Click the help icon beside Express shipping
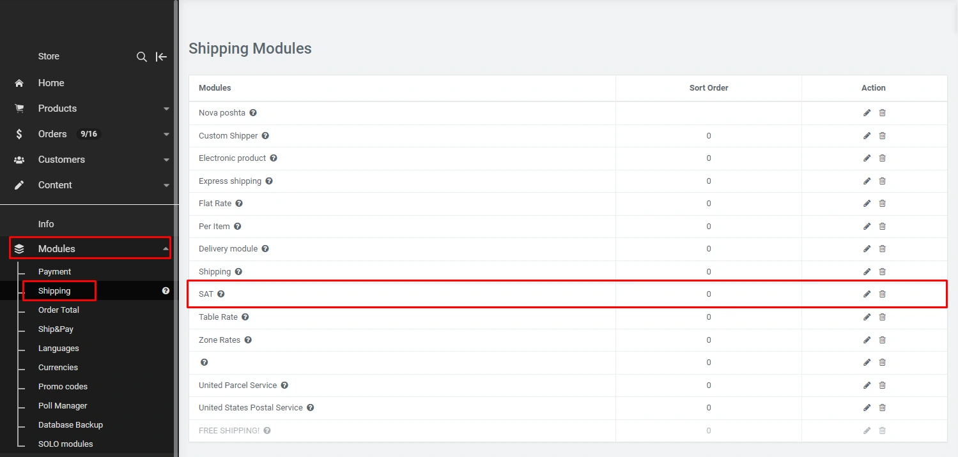The height and width of the screenshot is (457, 958). click(269, 181)
